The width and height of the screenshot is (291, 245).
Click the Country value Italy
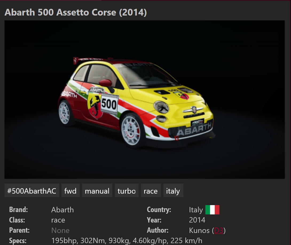pos(196,210)
